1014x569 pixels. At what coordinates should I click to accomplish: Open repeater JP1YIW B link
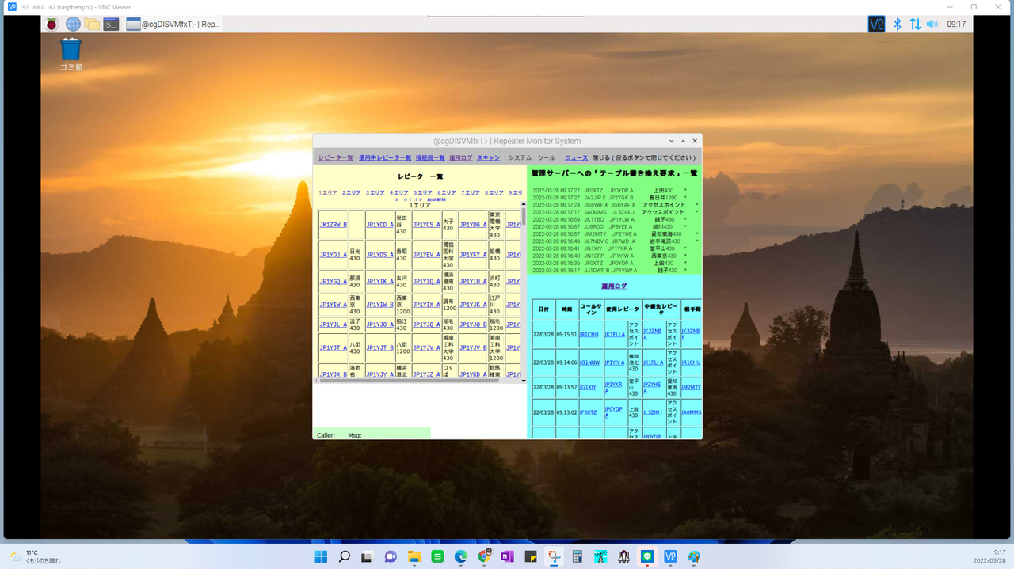click(x=380, y=305)
